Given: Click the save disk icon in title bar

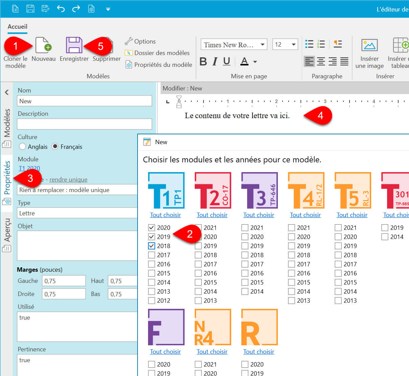Looking at the screenshot, I should click(30, 9).
